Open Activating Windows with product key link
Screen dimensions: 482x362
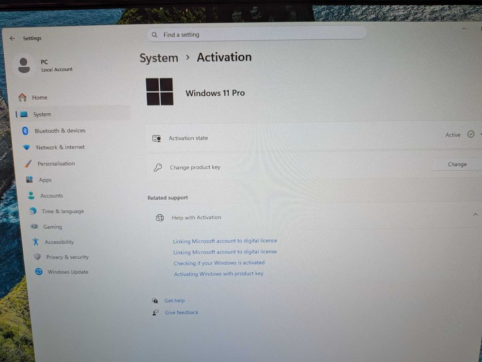[x=219, y=274]
